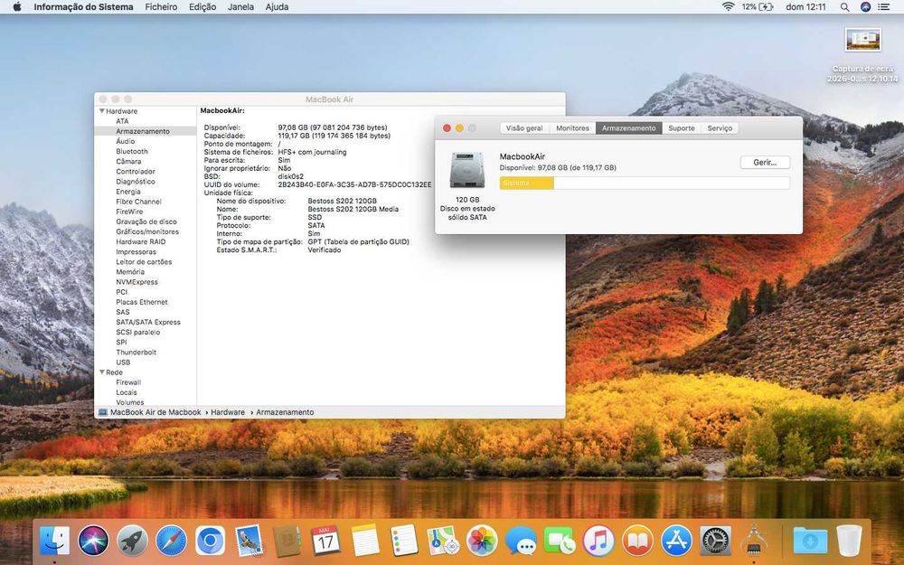The image size is (904, 565).
Task: Open Spotlight search magnifier icon
Action: 844,7
